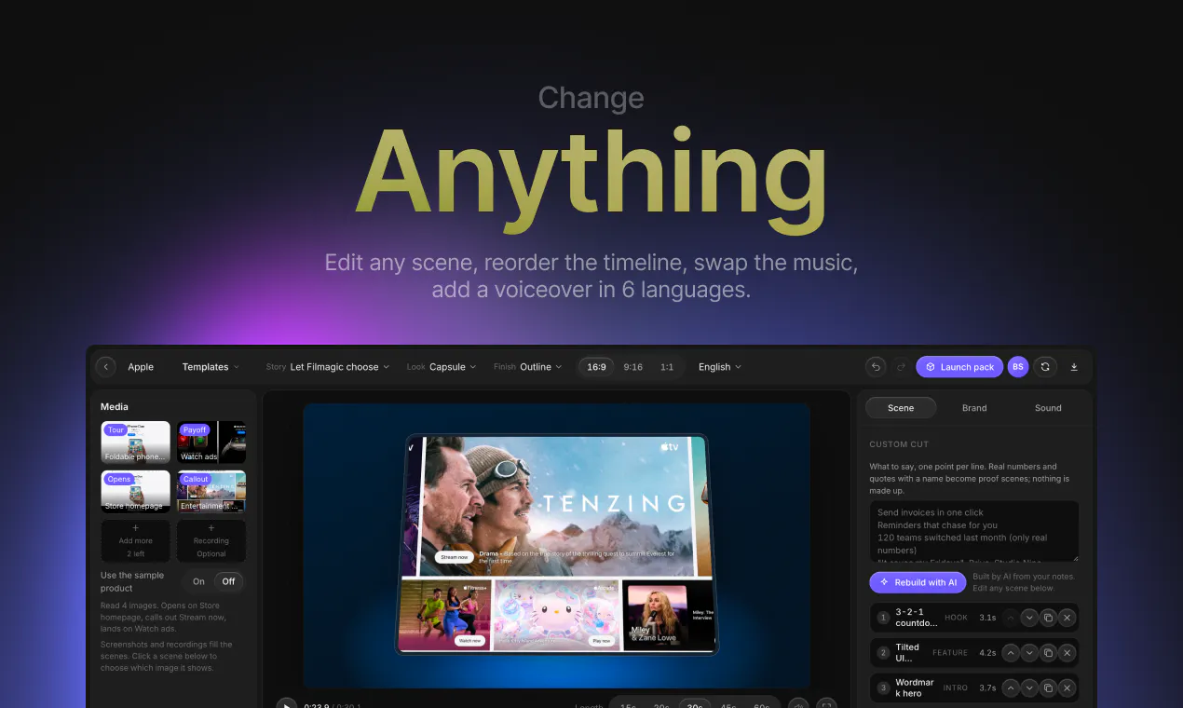
Task: Delete the Tilted UI feature scene
Action: [1067, 653]
